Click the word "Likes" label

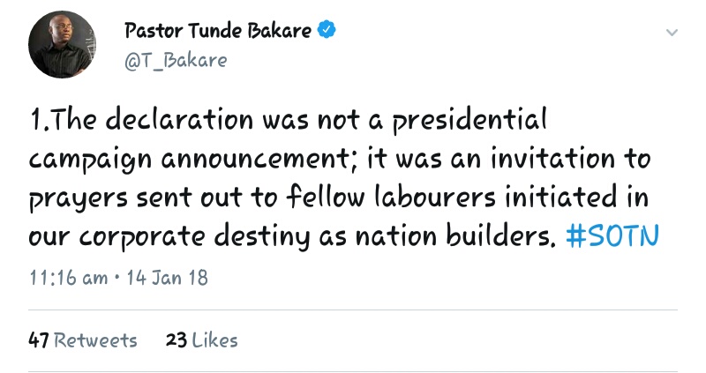(x=214, y=339)
